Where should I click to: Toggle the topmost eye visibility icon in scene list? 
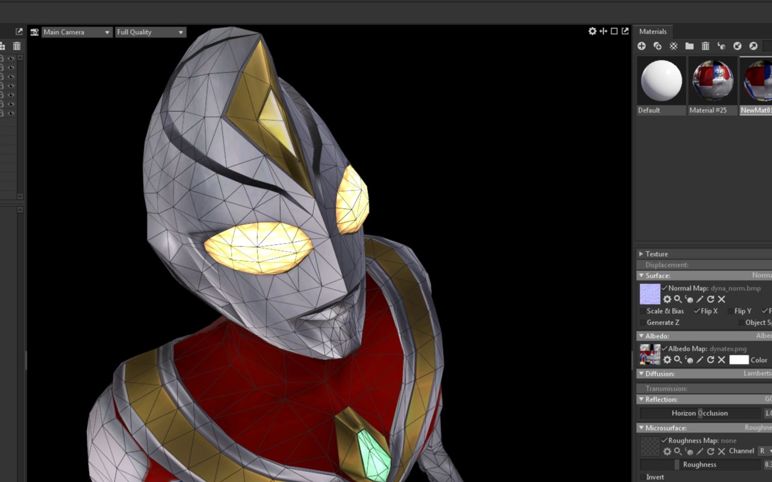coord(11,58)
